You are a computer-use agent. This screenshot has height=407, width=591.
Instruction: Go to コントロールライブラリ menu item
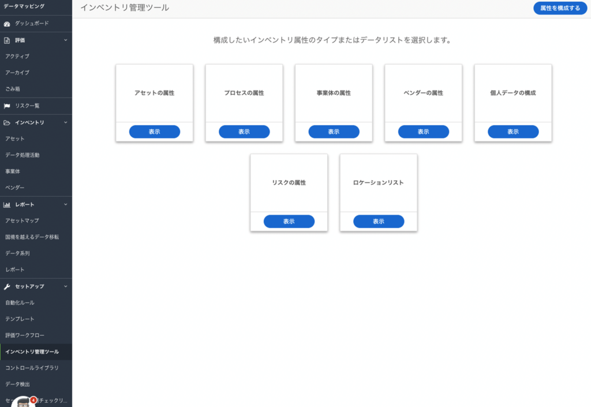32,368
